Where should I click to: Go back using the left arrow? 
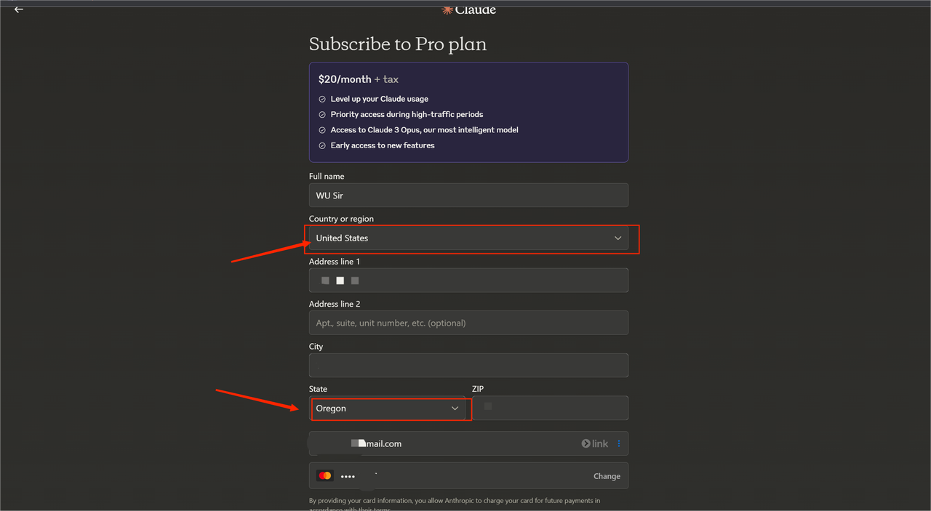(19, 9)
